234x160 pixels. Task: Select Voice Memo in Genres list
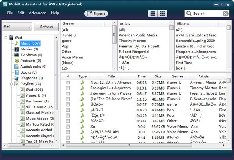73,57
